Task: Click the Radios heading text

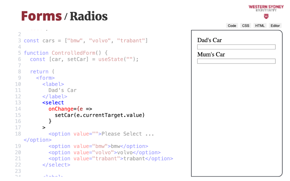Action: point(89,16)
